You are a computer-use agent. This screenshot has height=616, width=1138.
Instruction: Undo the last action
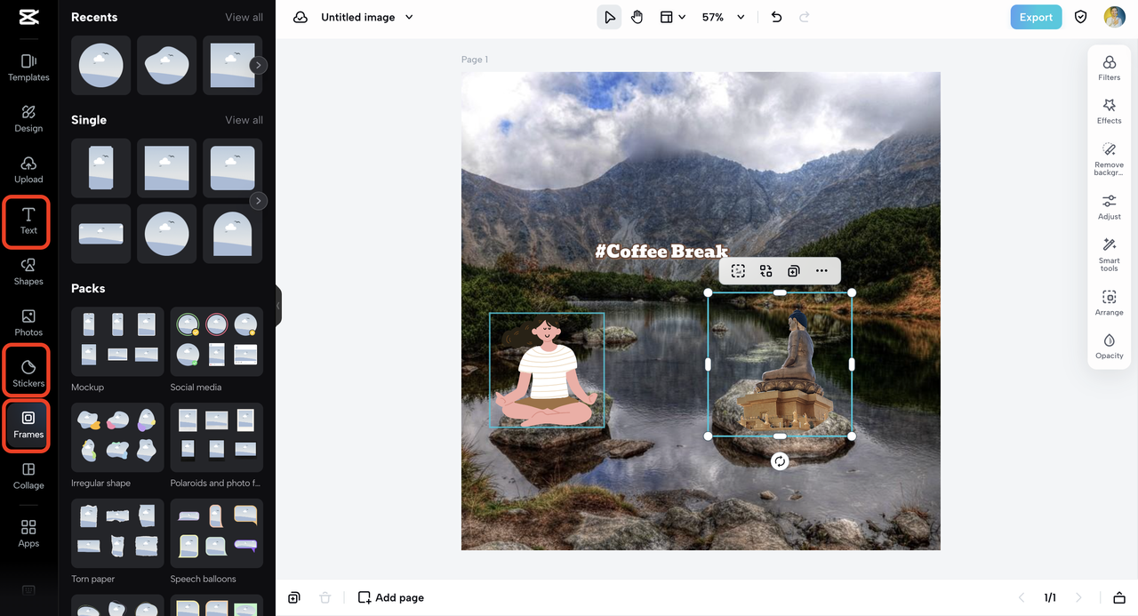[776, 17]
